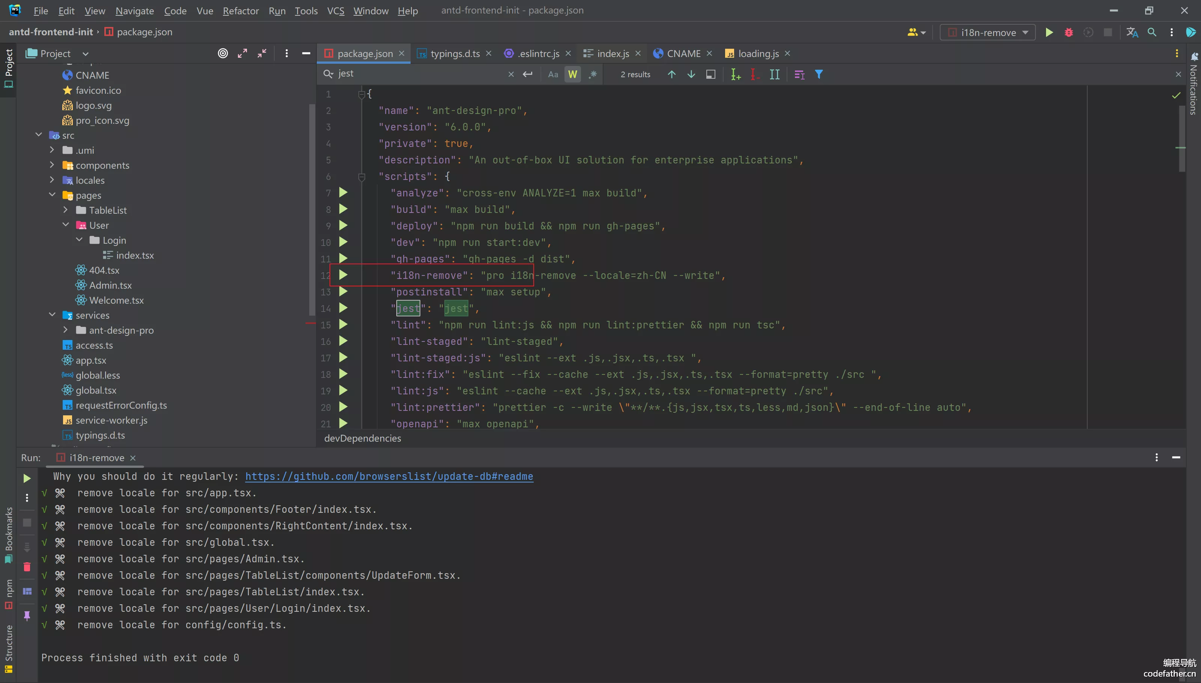Collapse the src folder
Screen dimensions: 1201x683
(39, 135)
